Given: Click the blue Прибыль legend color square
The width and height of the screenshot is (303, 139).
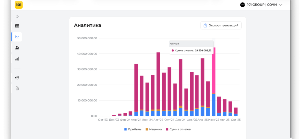Looking at the screenshot, I should click(x=126, y=129).
